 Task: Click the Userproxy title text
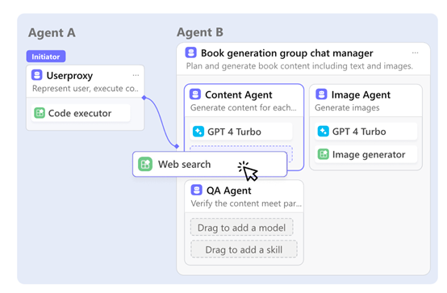click(69, 76)
